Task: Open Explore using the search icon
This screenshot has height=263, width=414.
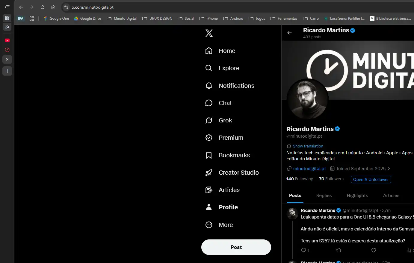Action: (229, 68)
